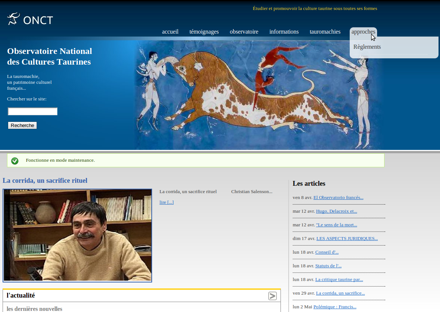Click the 'Étudier et promouvoir la culture taurine' slogan
Screen dimensions: 440x312
[x=315, y=8]
